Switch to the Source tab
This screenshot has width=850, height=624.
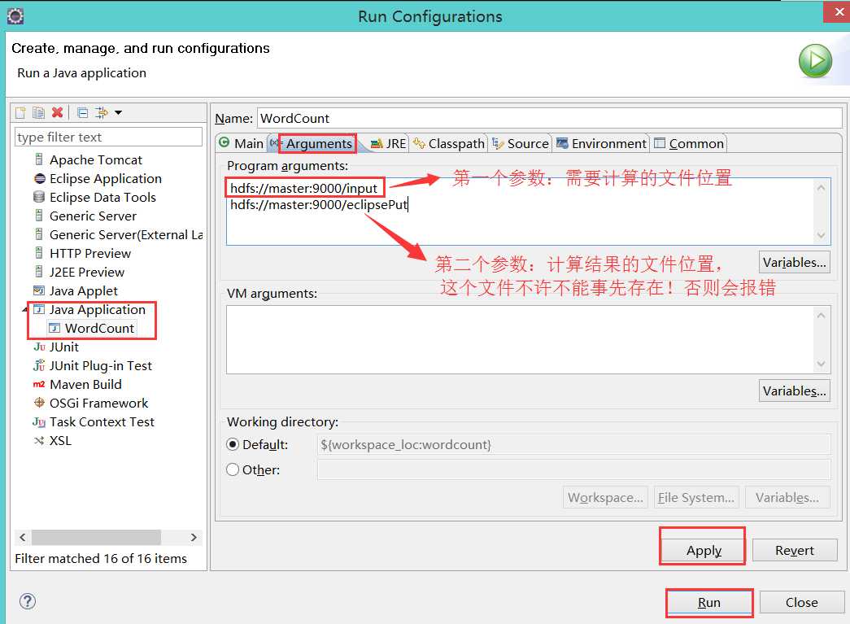[521, 144]
